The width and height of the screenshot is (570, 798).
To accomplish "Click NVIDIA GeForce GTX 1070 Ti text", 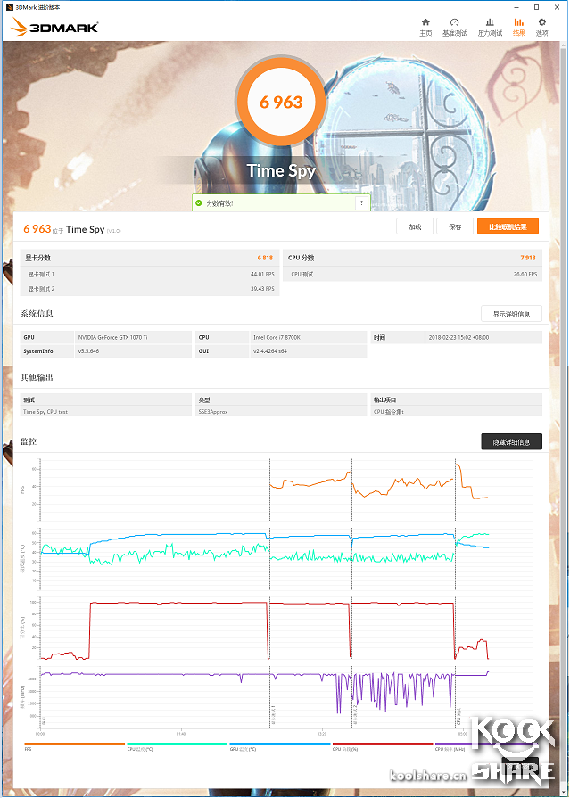I will (113, 337).
